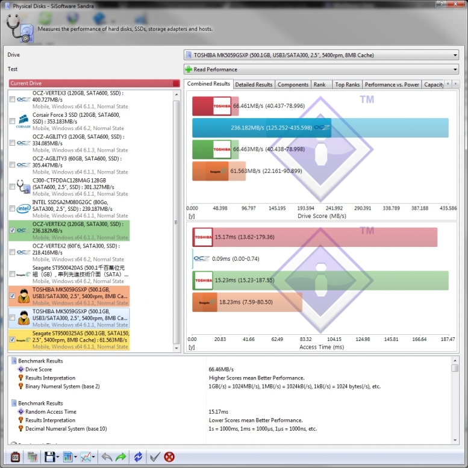
Task: Check the OCZ-AGILITY3 60GB checkbox
Action: [x=12, y=165]
